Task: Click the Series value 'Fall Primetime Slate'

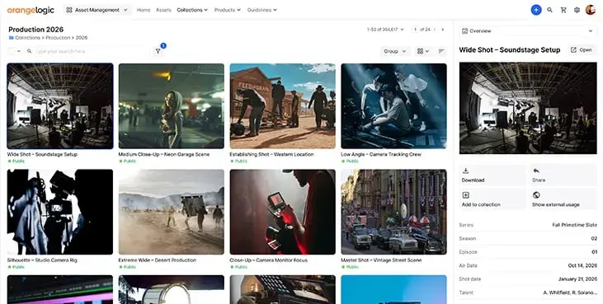Action: 575,225
